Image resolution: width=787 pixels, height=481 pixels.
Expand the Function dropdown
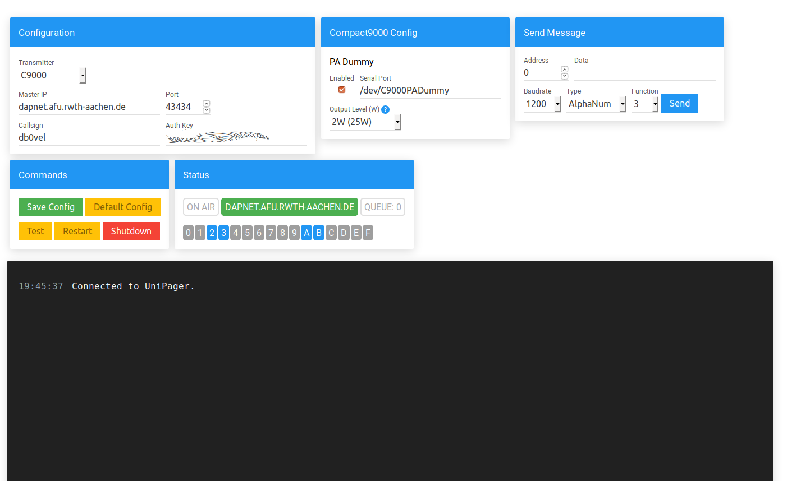coord(644,104)
